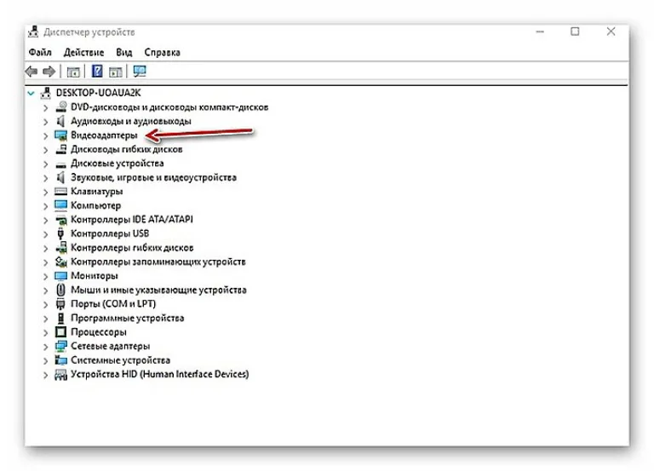Click the DESKTOP-UOAUA2K computer icon

45,93
